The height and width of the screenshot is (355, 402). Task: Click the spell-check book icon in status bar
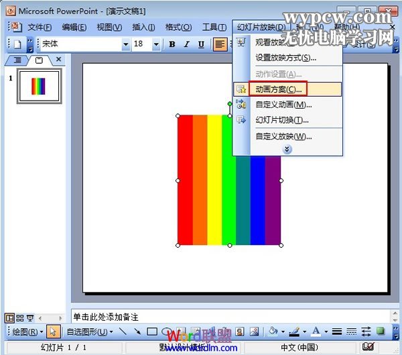click(x=368, y=347)
